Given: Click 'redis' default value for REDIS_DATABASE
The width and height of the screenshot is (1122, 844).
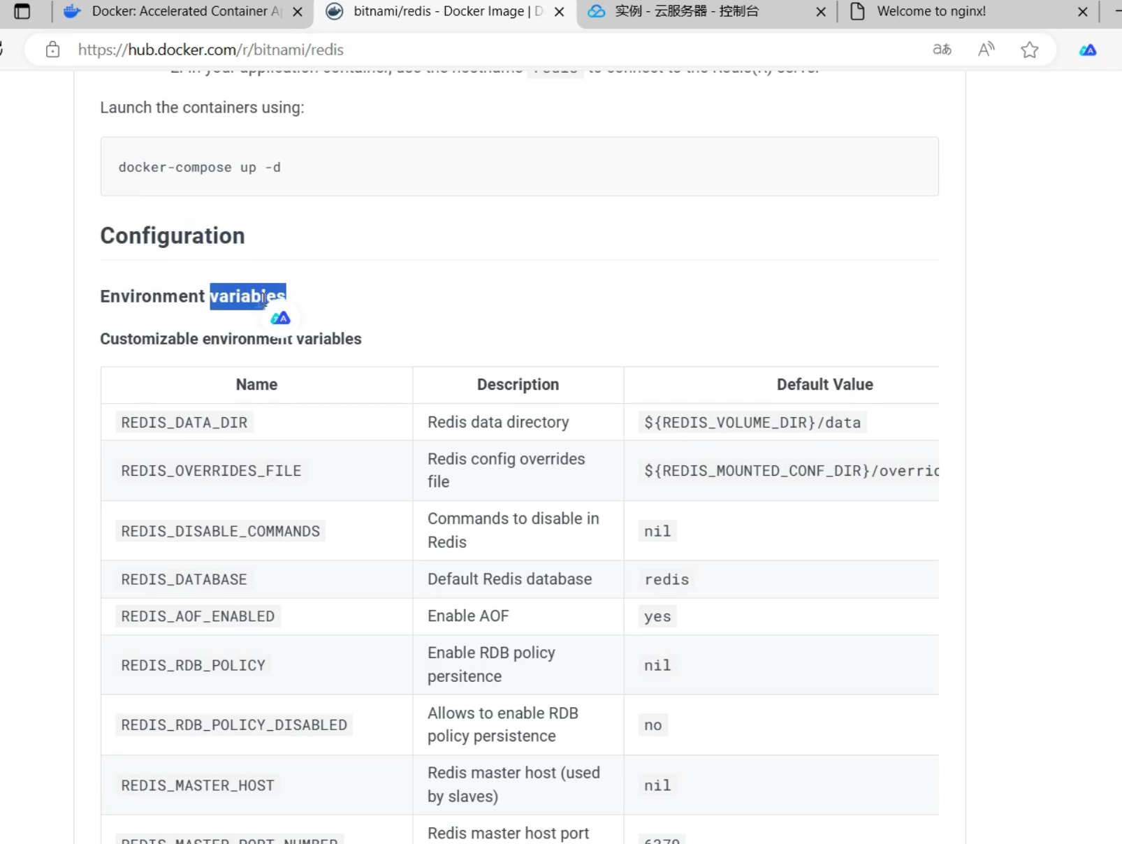Looking at the screenshot, I should [666, 579].
